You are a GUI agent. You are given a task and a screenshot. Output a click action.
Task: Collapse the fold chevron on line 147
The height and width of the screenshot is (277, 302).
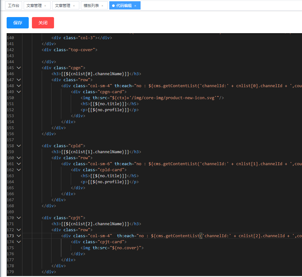coord(19,80)
